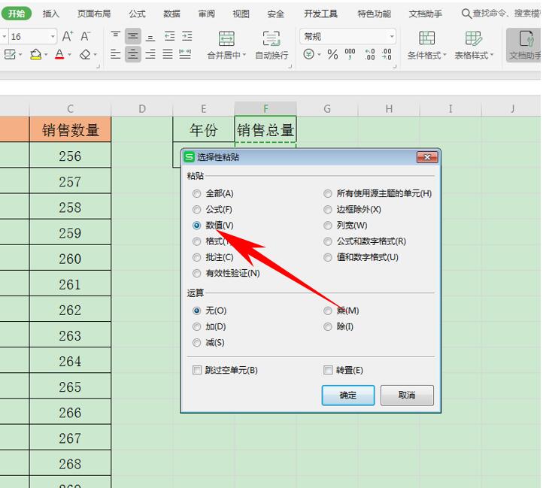543x488 pixels.
Task: Decrease indent icon in ribbon
Action: [x=169, y=36]
